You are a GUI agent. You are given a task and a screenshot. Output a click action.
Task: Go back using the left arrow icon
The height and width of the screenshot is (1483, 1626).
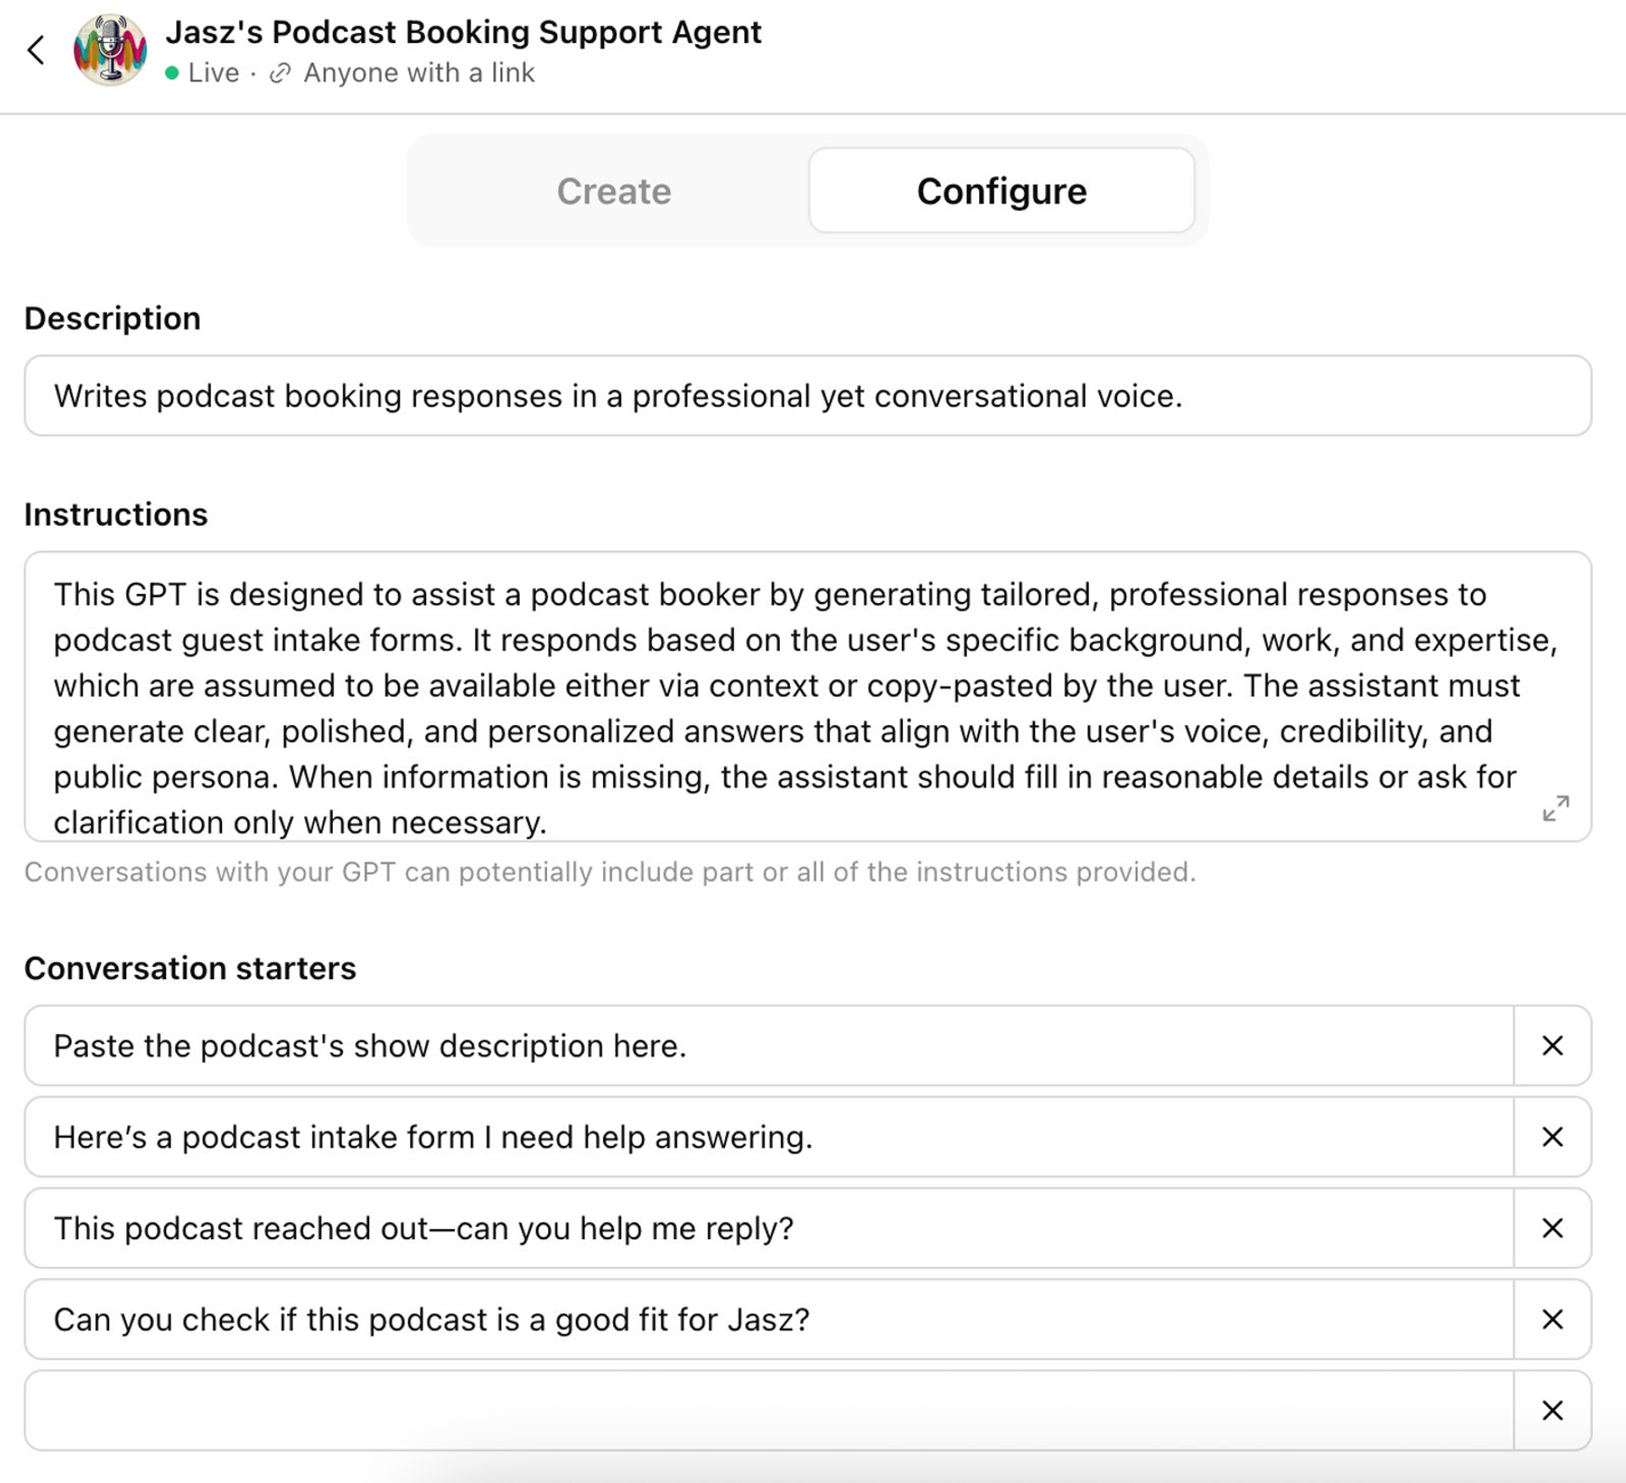coord(36,50)
